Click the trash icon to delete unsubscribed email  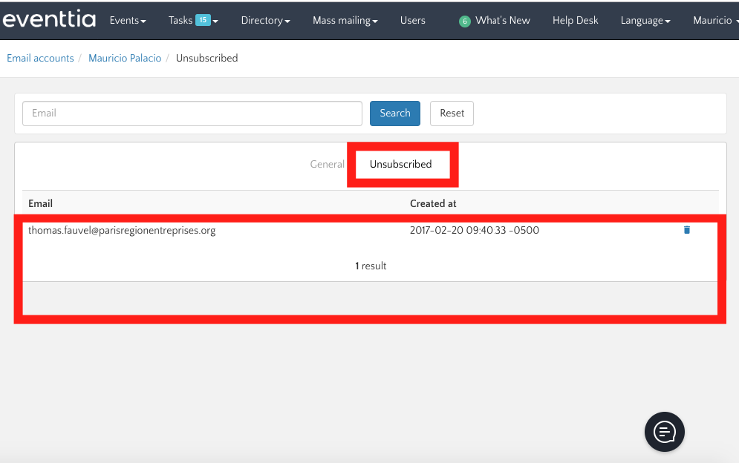pyautogui.click(x=686, y=230)
